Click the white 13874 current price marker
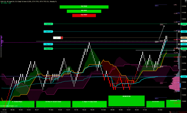 (184, 41)
